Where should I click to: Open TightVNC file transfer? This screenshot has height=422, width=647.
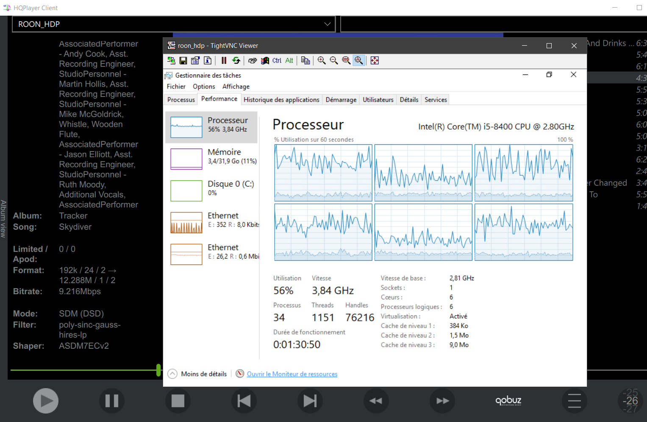click(305, 61)
